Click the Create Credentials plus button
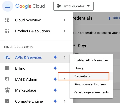The height and width of the screenshot is (103, 120). pos(114,18)
